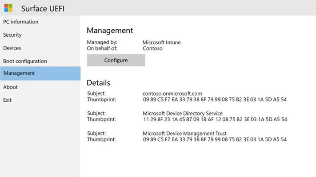Open the About page

point(10,87)
